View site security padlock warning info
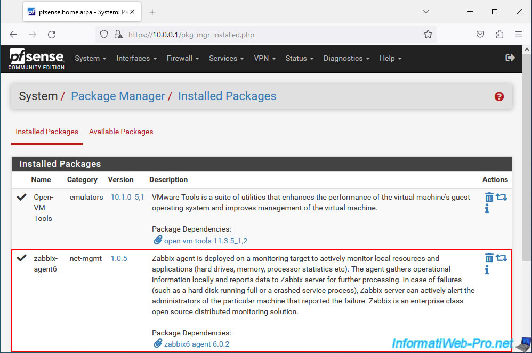 118,34
